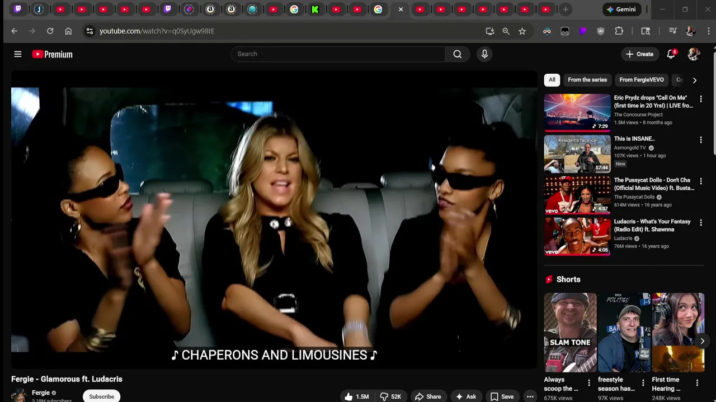Show more filter chips with right arrow
716x402 pixels.
tap(694, 80)
